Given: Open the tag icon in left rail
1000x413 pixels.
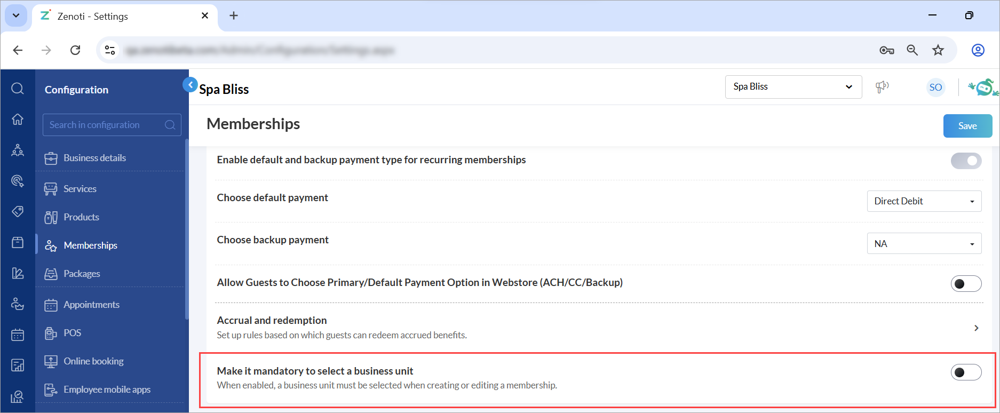Looking at the screenshot, I should pyautogui.click(x=18, y=211).
